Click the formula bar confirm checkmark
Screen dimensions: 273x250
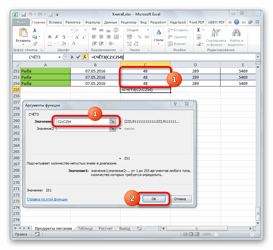pos(78,57)
